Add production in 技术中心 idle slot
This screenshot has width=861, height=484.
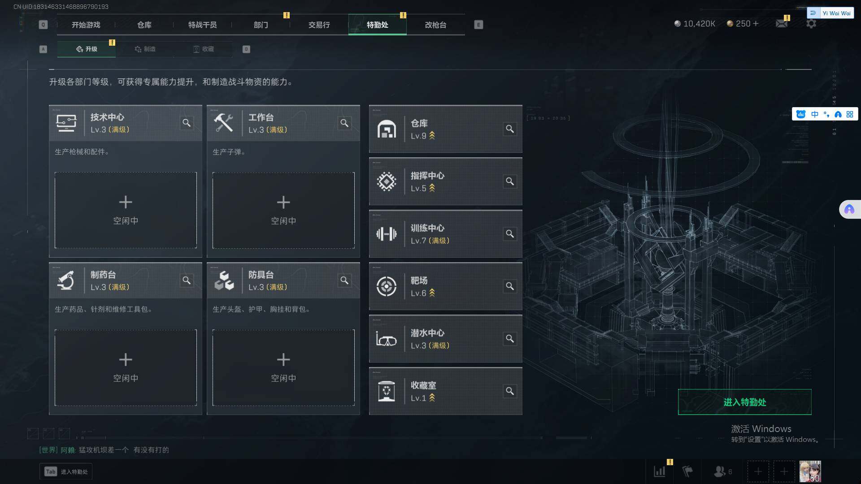[126, 210]
